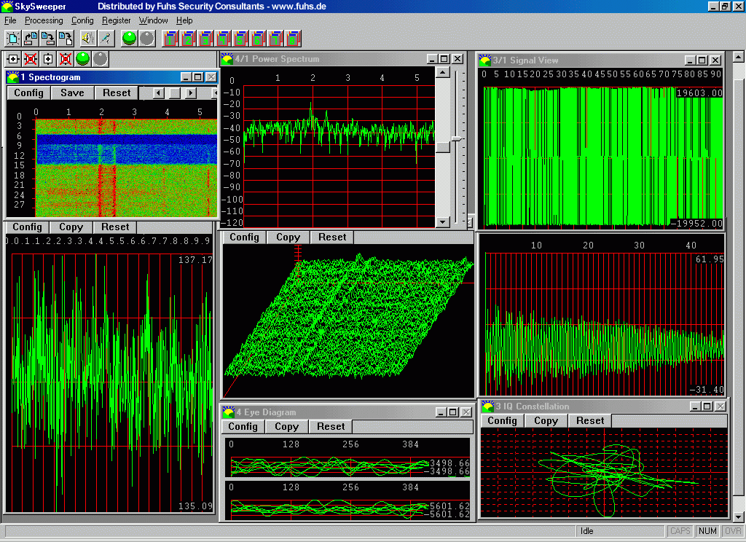Click the Power Spectrum vertical level slider

tap(456, 138)
